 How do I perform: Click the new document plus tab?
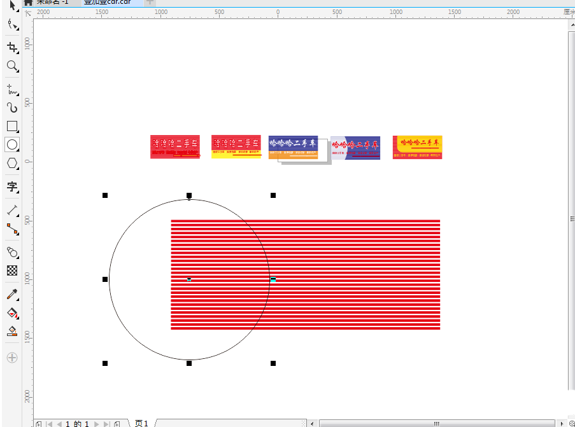coord(150,2)
